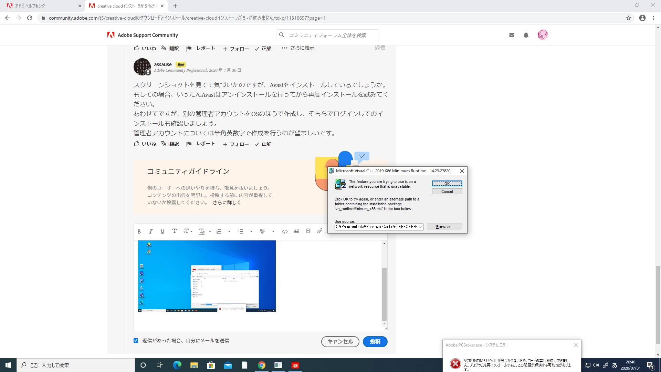Viewport: 661px width, 372px height.
Task: Apply italic formatting in editor
Action: (150, 231)
